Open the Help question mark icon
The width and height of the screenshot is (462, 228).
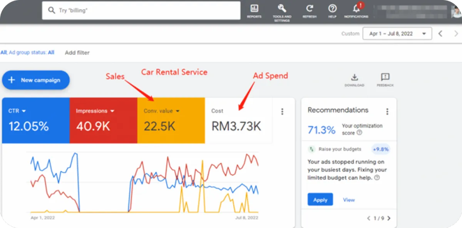332,8
